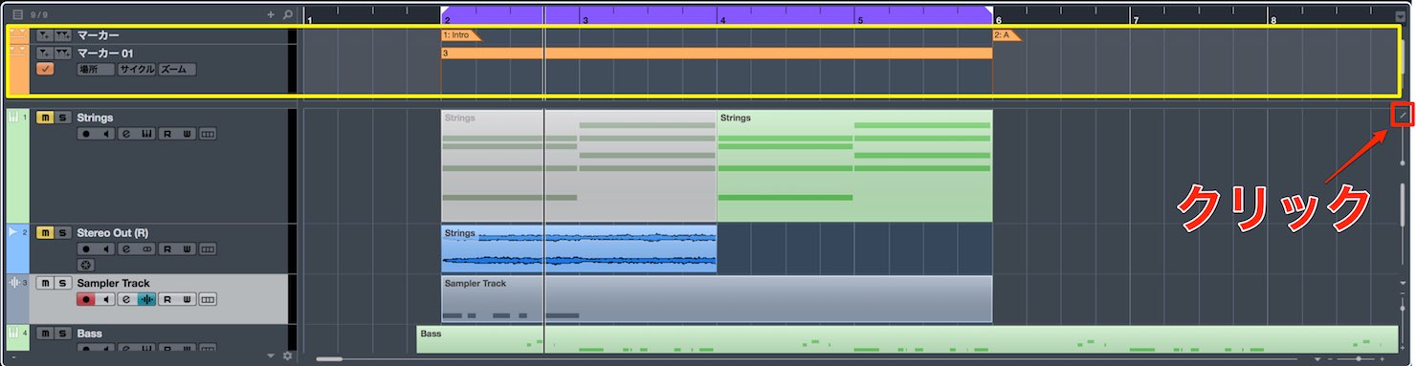The width and height of the screenshot is (1416, 366).
Task: Add position marker on マーカー track
Action: [x=45, y=35]
